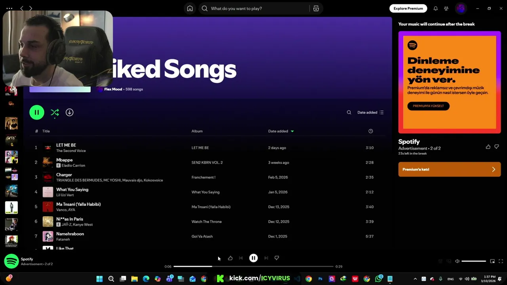Navigate back with the left arrow
Screen dimensions: 507x285
pos(22,8)
